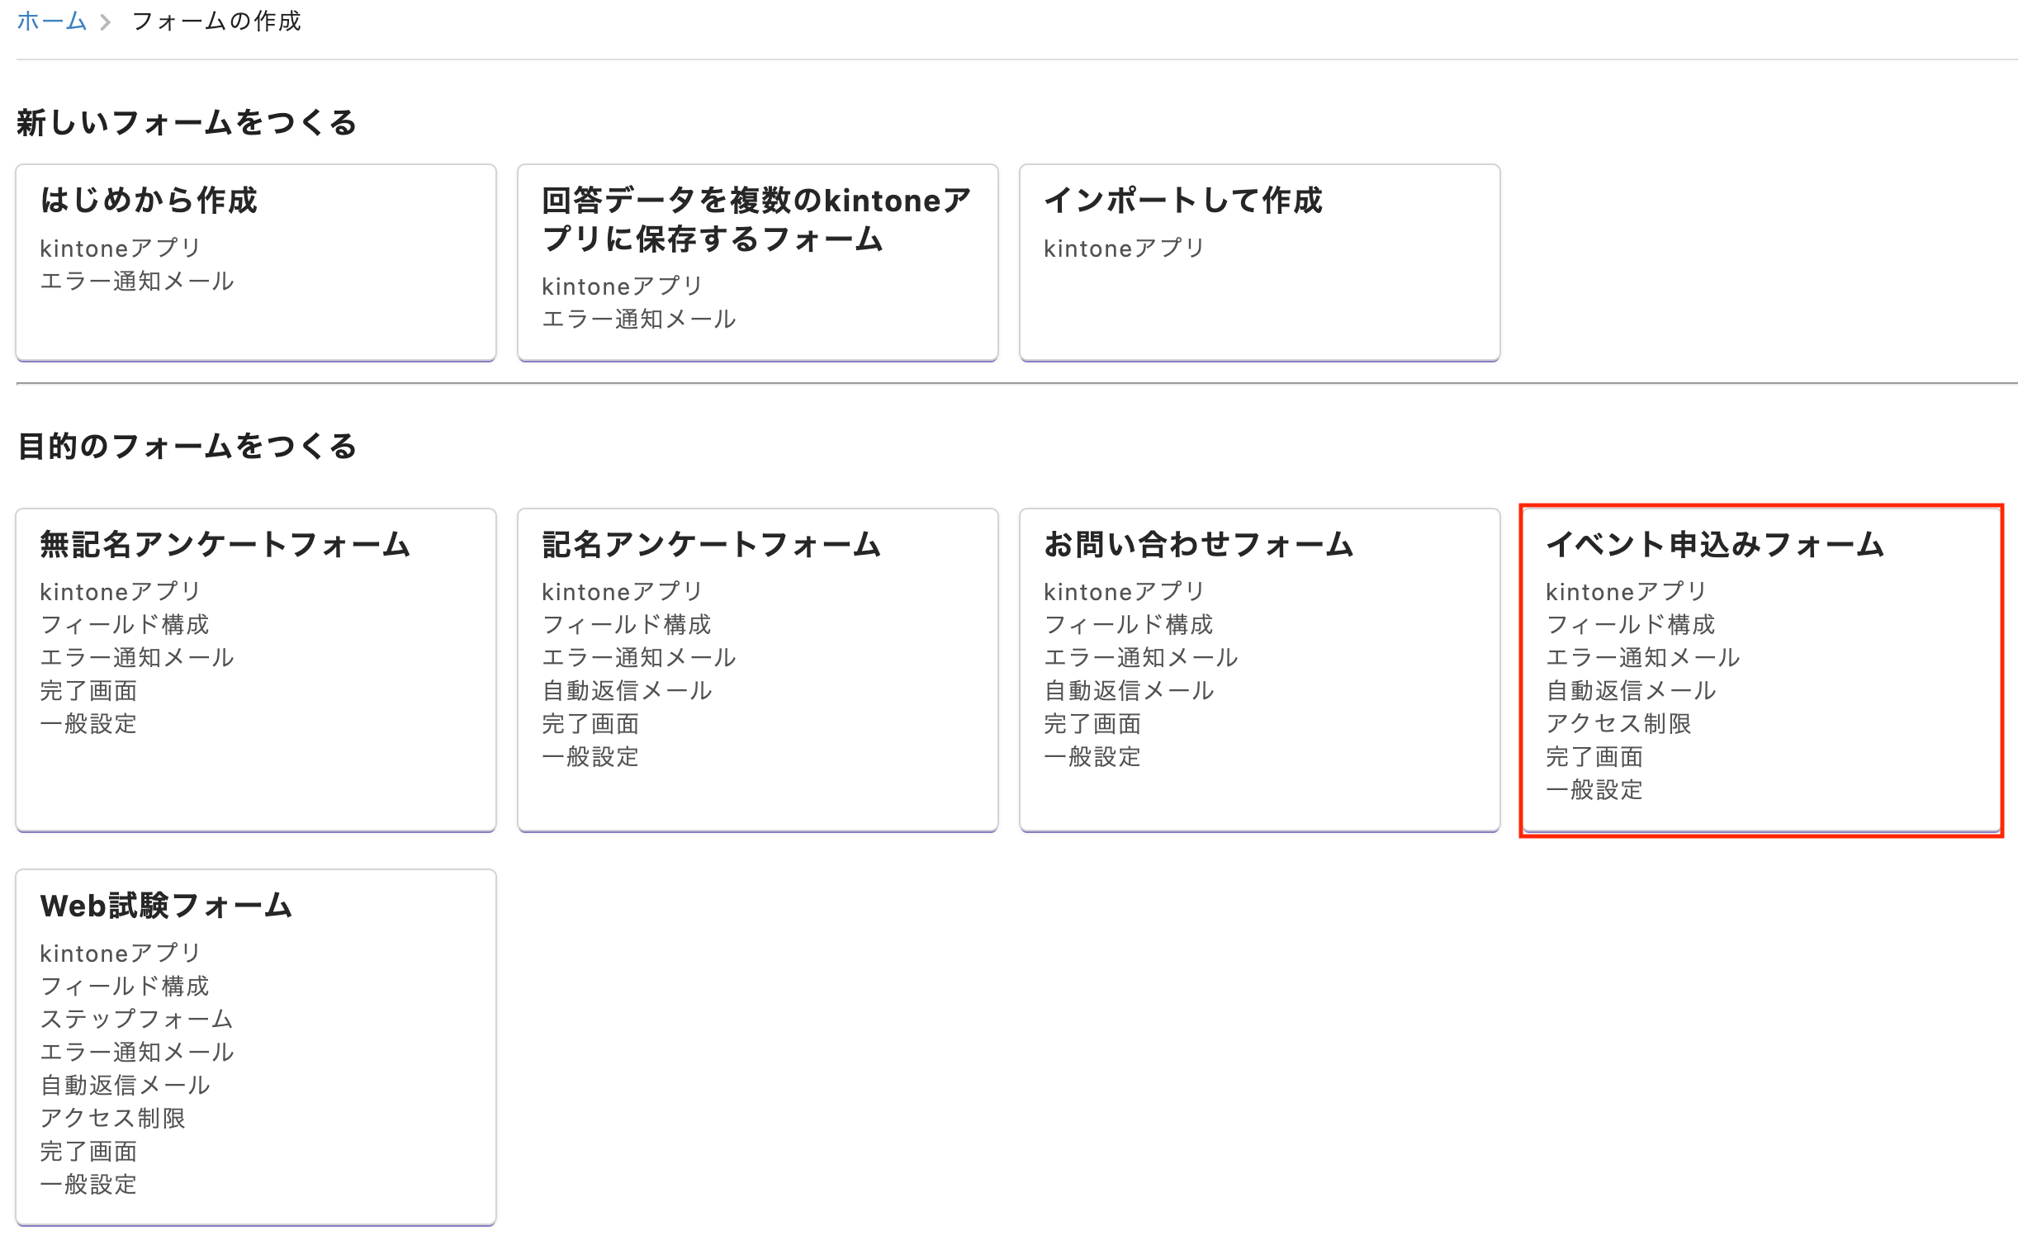This screenshot has width=2018, height=1240.
Task: Click アクセス制限 in イベント申込みフォーム card
Action: [x=1618, y=723]
